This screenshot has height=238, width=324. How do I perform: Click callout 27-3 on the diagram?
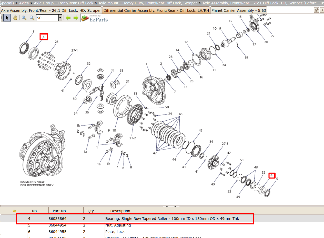(x=225, y=144)
